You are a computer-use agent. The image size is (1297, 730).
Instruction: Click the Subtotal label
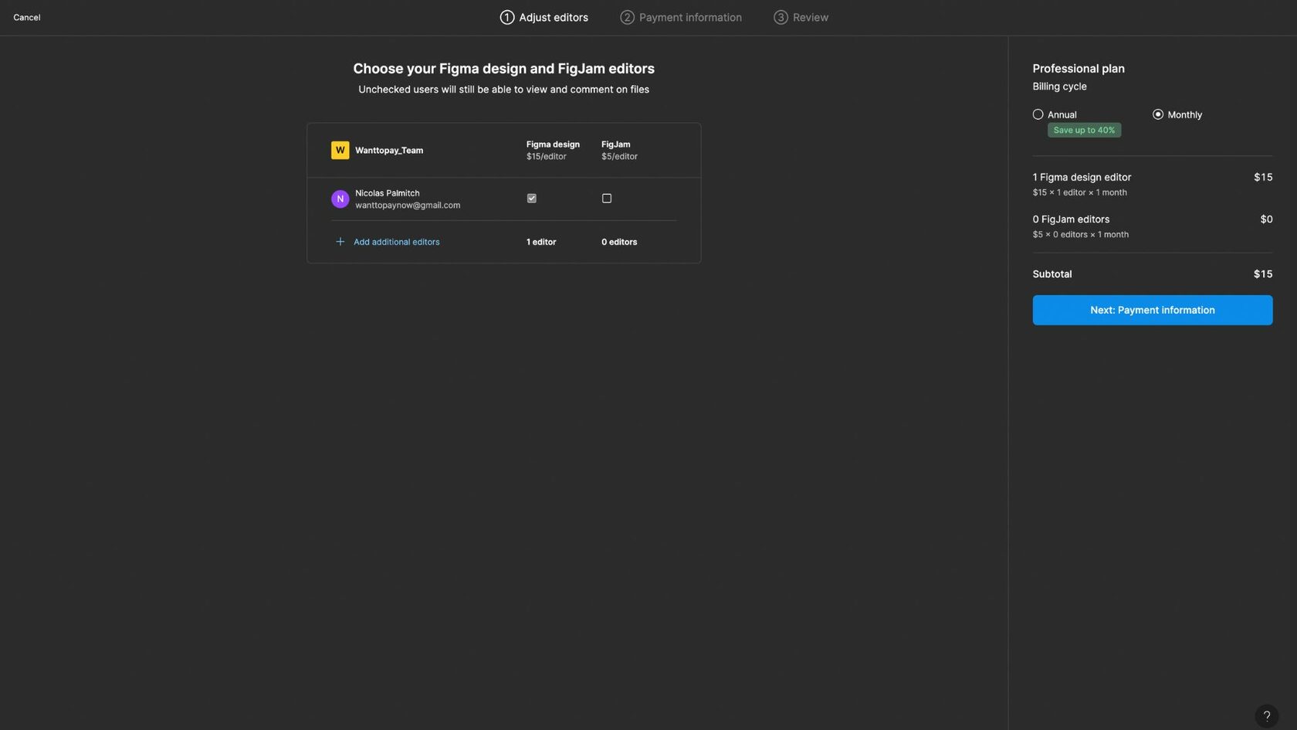[1051, 274]
